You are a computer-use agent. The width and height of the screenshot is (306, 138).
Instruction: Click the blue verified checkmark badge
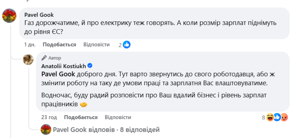(x=90, y=66)
